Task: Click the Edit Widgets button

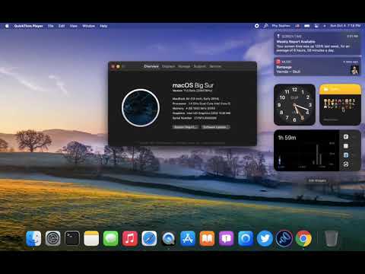Action: click(x=317, y=180)
